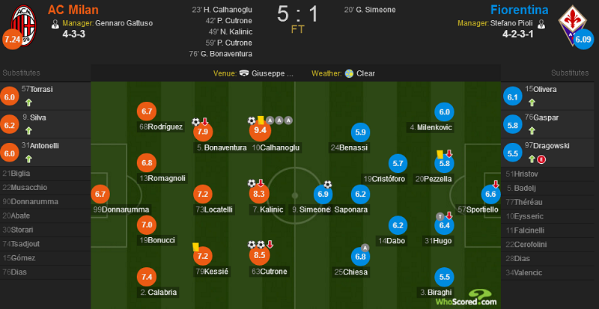Click the weather sun icon
This screenshot has width=599, height=309.
(349, 73)
